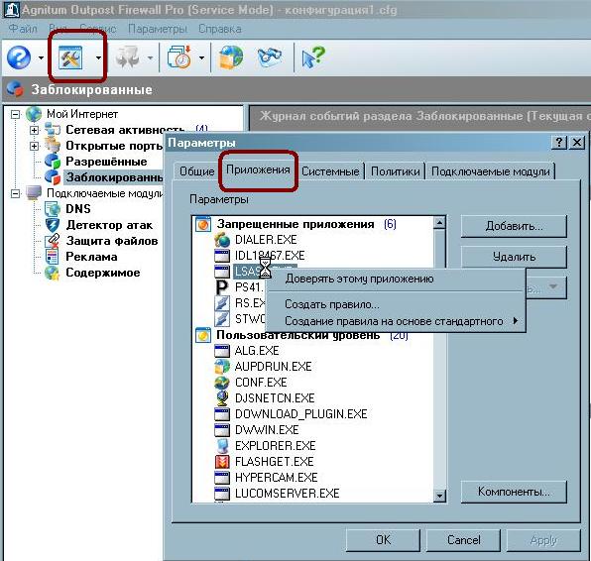591x561 pixels.
Task: Click the globe update toolbar icon
Action: pos(231,57)
